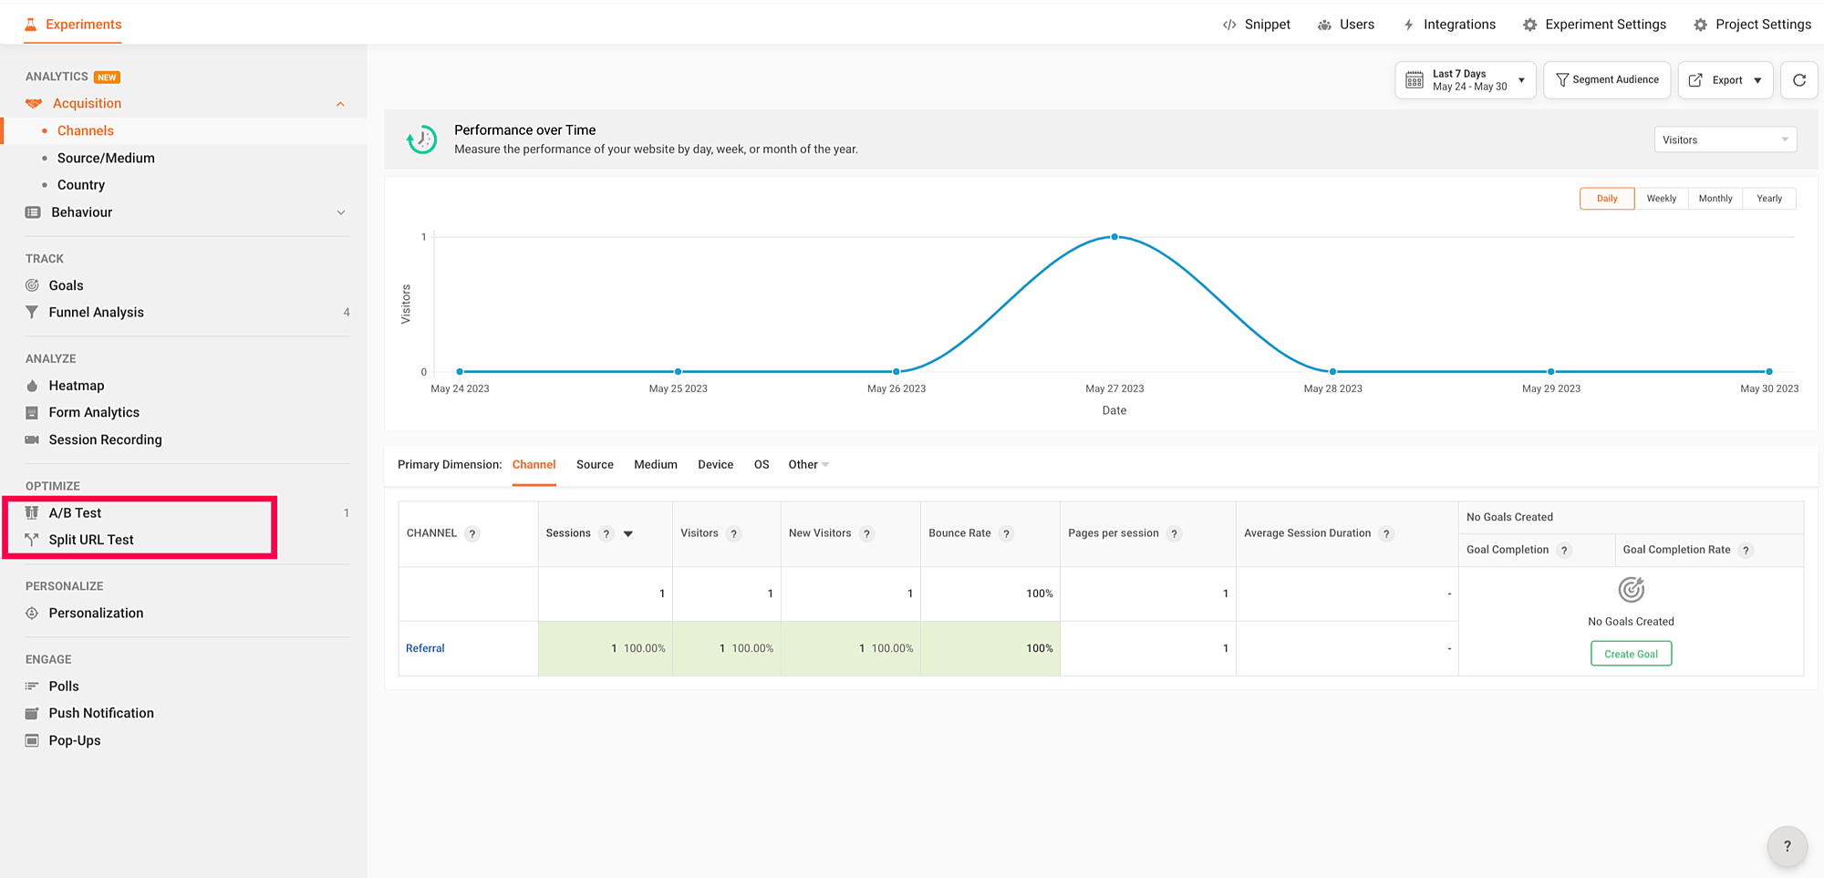This screenshot has height=878, width=1824.
Task: Open Integrations from the top menu
Action: (x=1449, y=25)
